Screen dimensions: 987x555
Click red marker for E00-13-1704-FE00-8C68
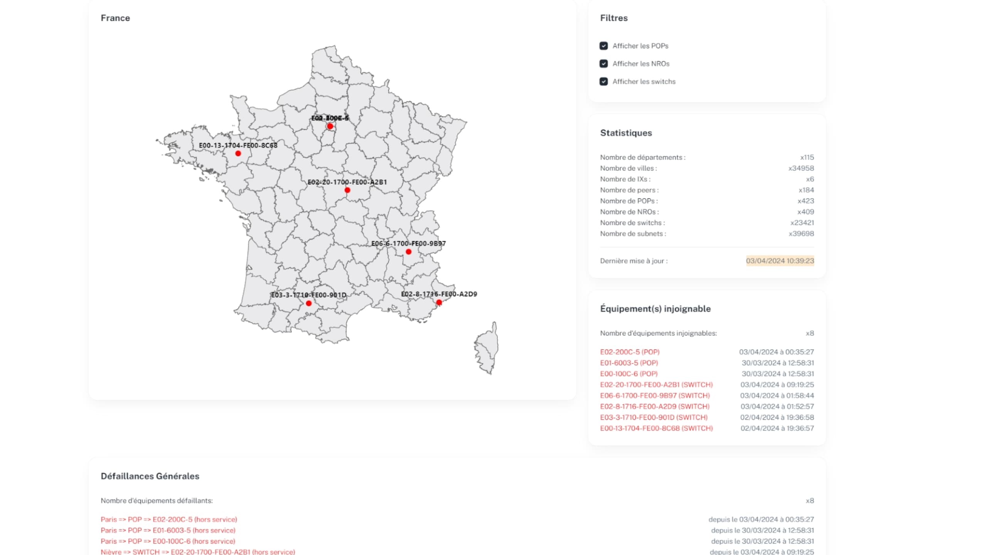pyautogui.click(x=238, y=153)
